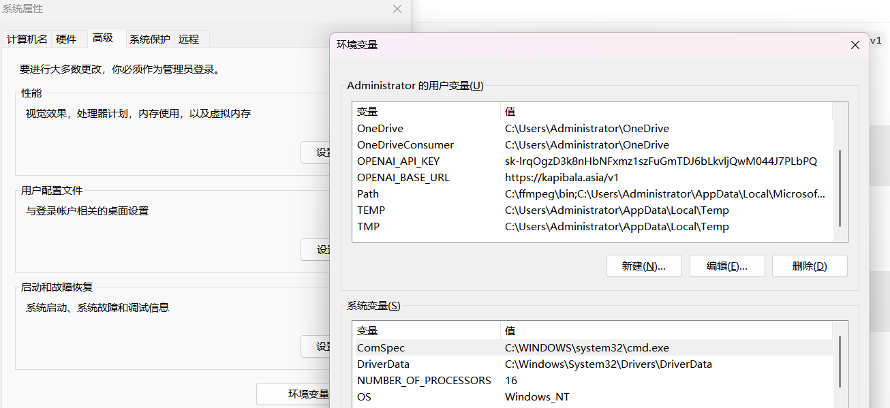
Task: Select the DriverData system variable row
Action: pyautogui.click(x=592, y=364)
